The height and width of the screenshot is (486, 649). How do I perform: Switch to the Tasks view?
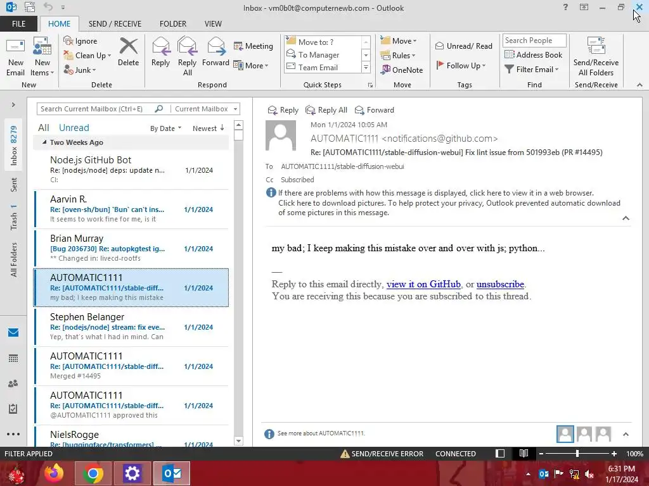[x=13, y=409]
